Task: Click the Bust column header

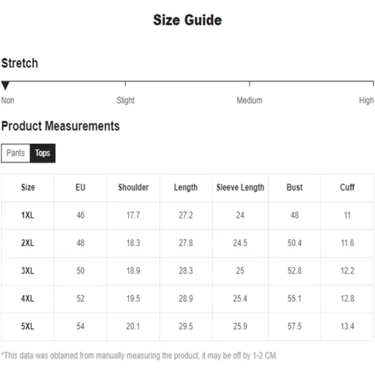Action: (294, 187)
